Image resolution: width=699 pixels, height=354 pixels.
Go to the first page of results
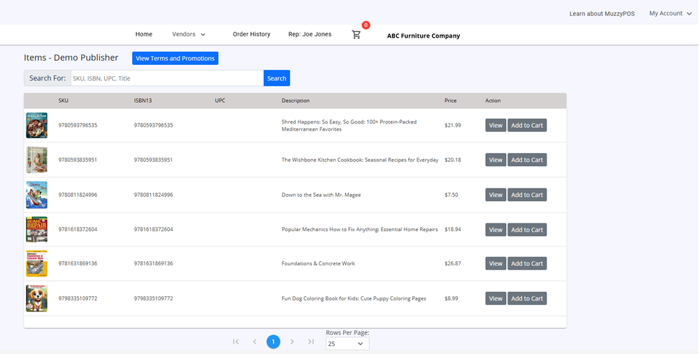[x=236, y=341]
